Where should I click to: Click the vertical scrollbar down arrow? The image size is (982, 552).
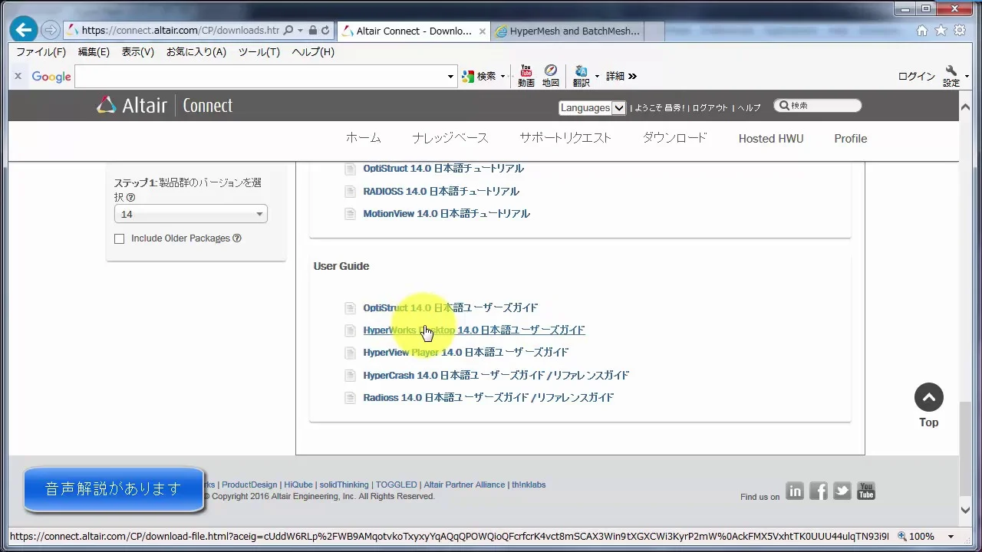point(965,511)
